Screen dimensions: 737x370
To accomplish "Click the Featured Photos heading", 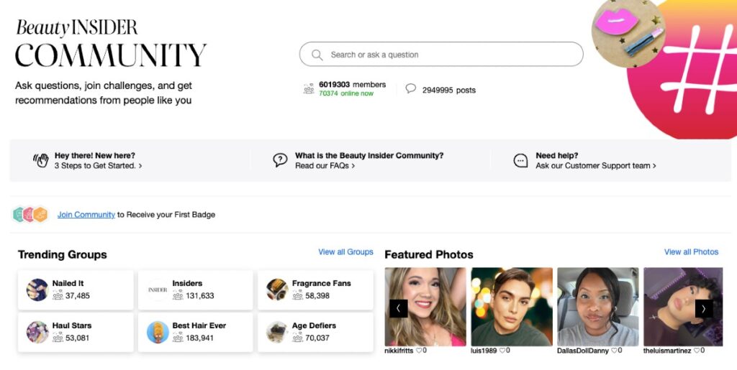I will tap(429, 254).
